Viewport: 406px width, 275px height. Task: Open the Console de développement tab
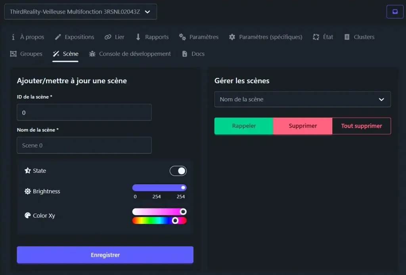pyautogui.click(x=130, y=54)
